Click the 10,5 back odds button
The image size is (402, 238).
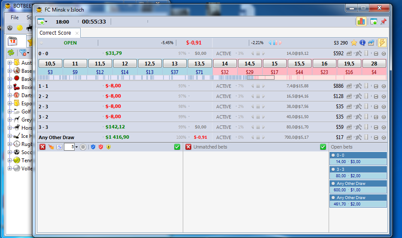click(x=50, y=63)
